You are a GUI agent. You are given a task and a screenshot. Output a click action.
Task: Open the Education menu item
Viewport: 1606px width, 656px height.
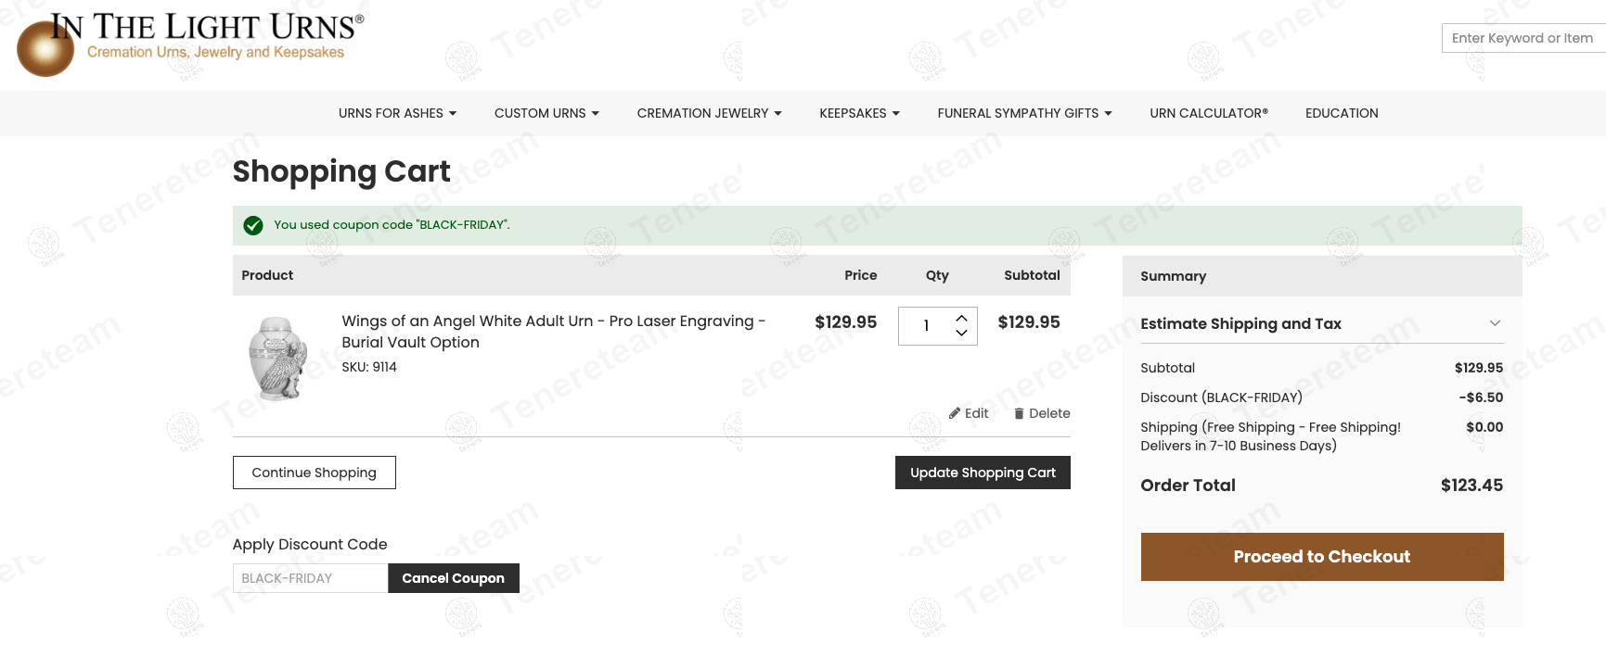(x=1342, y=113)
